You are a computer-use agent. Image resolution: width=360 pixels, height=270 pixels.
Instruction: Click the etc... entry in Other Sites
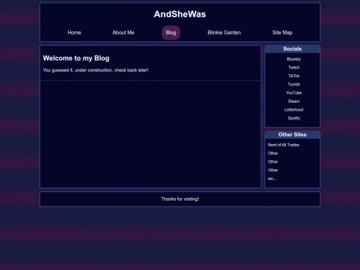(x=272, y=179)
